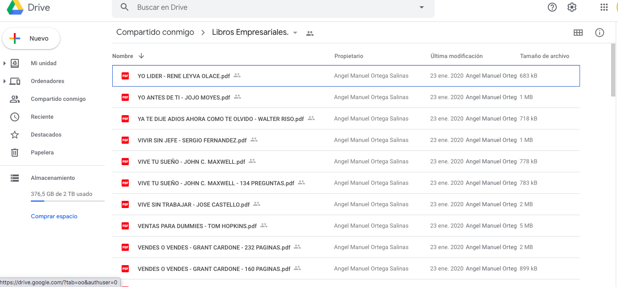Expand the Mi unidad tree arrow

coord(4,63)
